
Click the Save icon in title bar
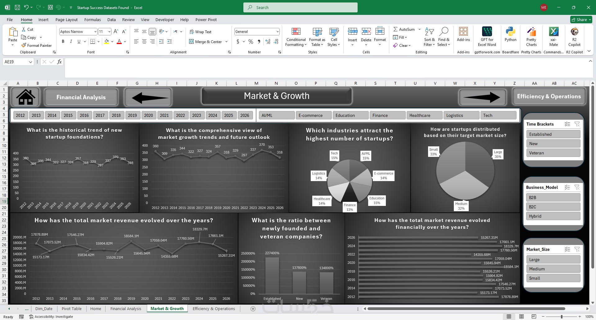[17, 7]
